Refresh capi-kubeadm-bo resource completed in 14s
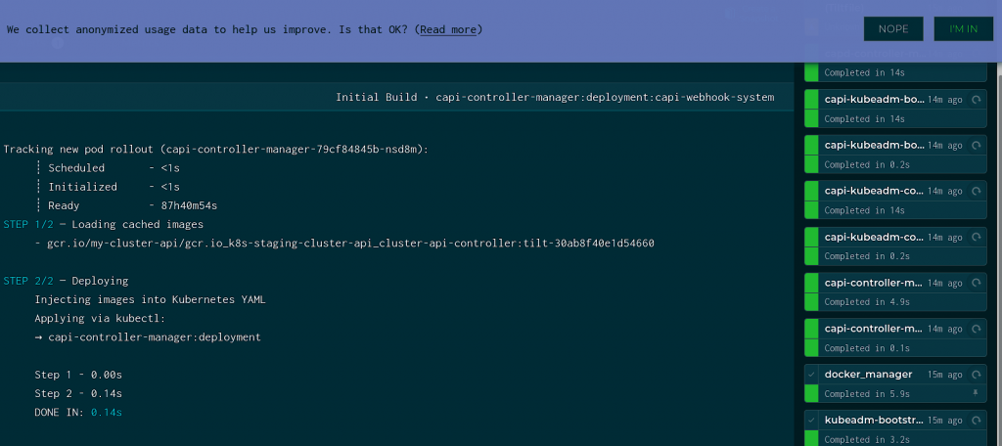1002x446 pixels. 976,99
